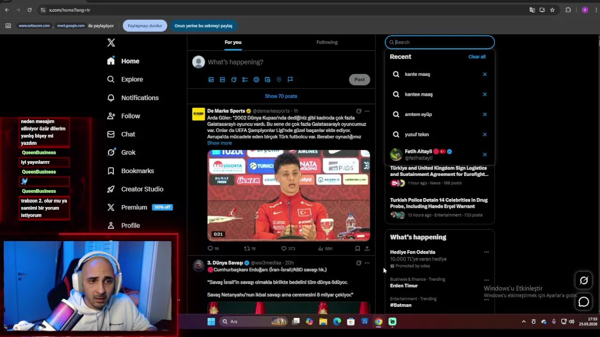Add media image to the post
600x337 pixels.
tap(211, 80)
